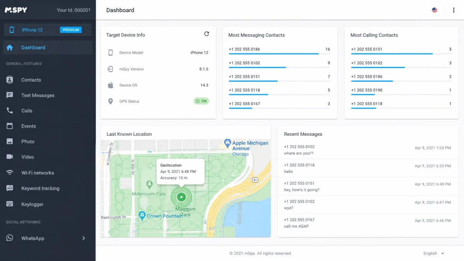Open the iPhone 12 device selector
Viewport: 464px width, 261px height.
point(48,30)
